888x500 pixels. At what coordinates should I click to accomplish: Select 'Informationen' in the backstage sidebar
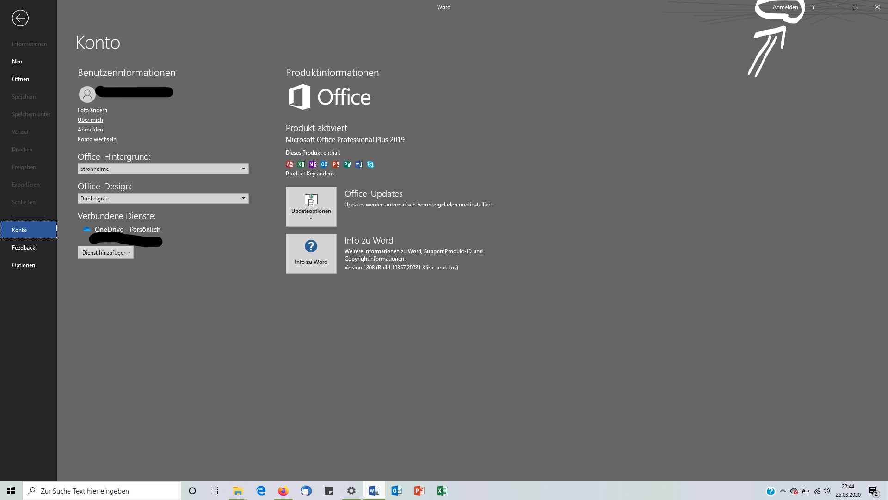tap(29, 44)
